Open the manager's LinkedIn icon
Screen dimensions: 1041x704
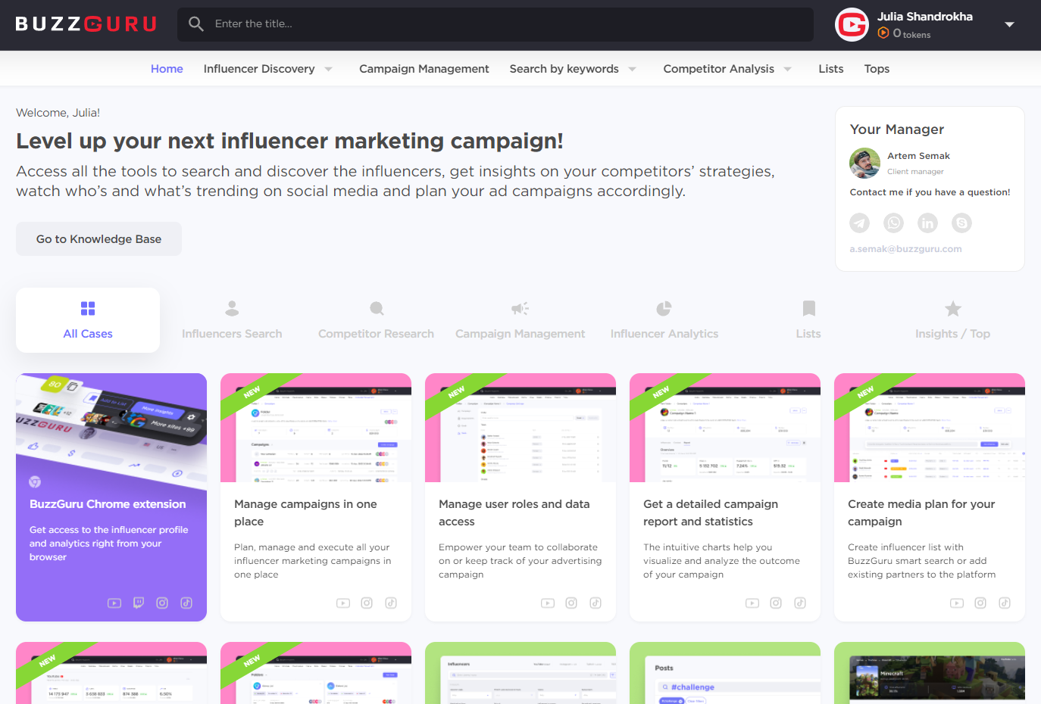pos(928,223)
